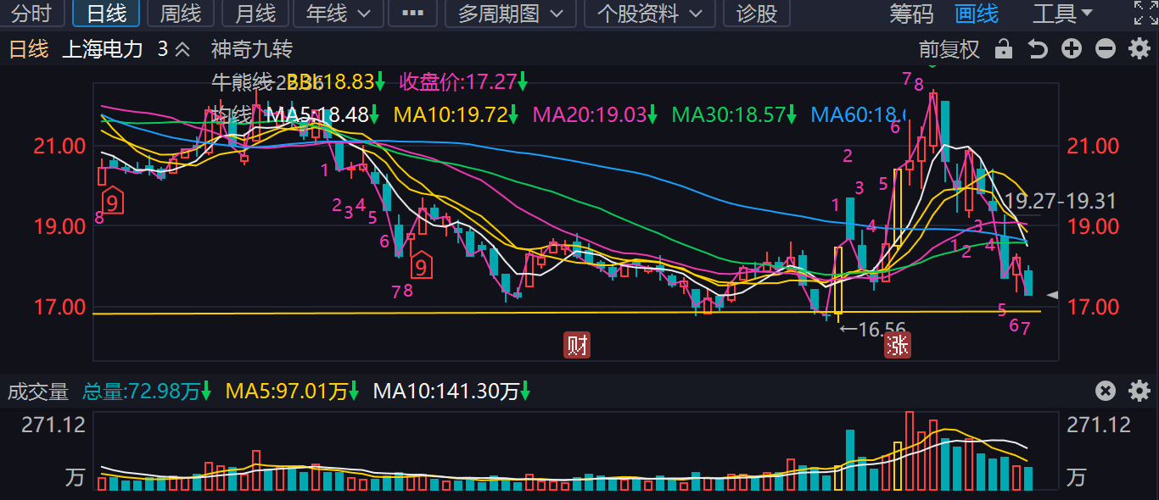Switch to the 周线 tab
Viewport: 1159px width, 500px height.
[181, 14]
